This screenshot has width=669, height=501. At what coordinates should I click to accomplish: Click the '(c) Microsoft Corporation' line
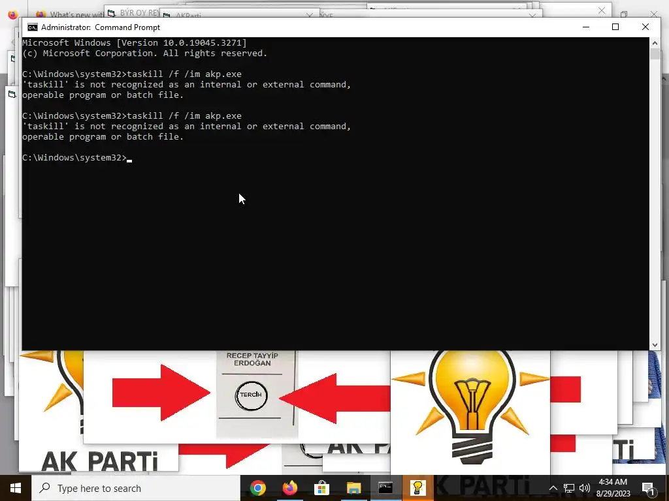coord(144,53)
